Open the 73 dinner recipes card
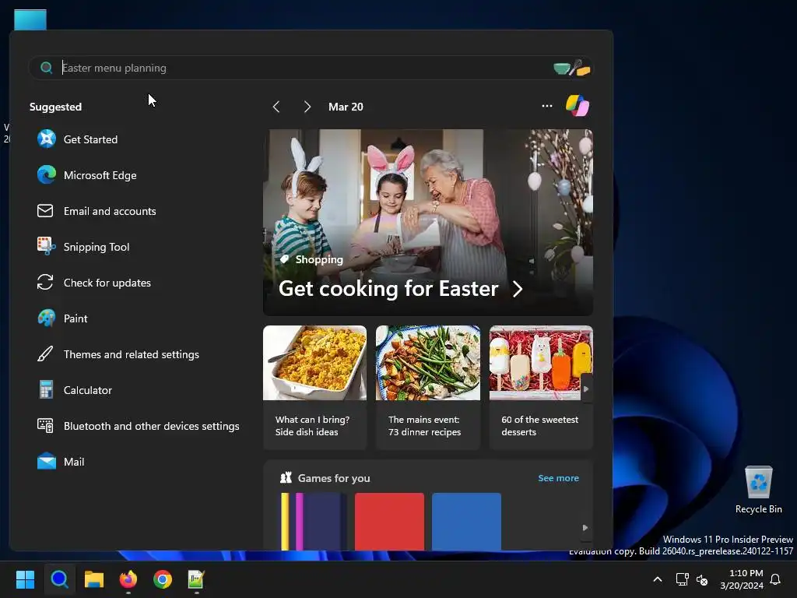 pyautogui.click(x=428, y=388)
